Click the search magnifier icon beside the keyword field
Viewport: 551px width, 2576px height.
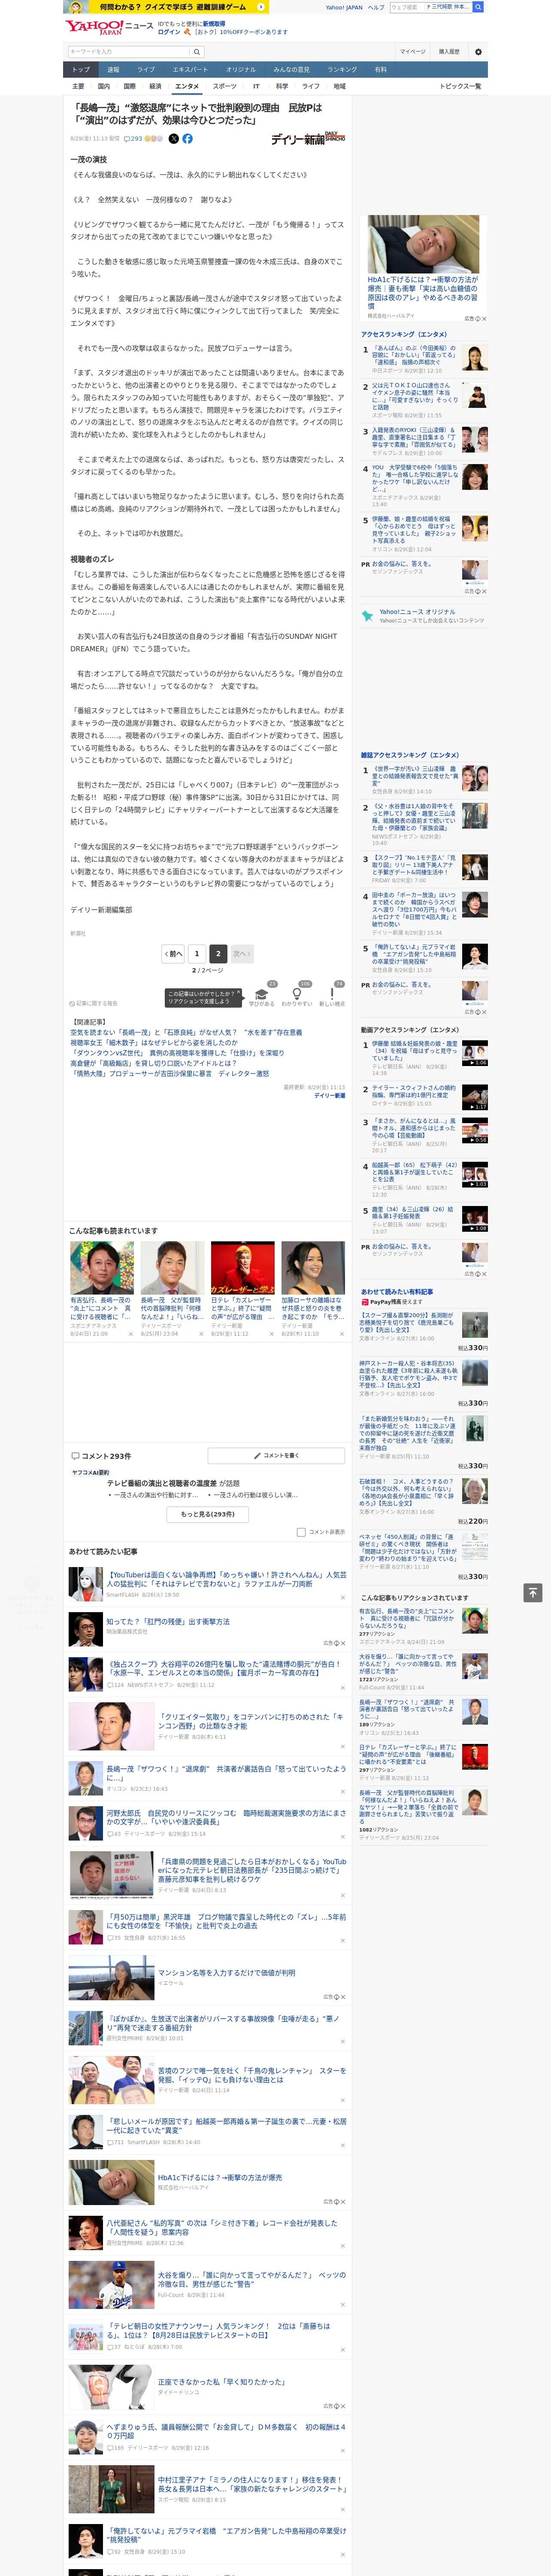click(197, 52)
